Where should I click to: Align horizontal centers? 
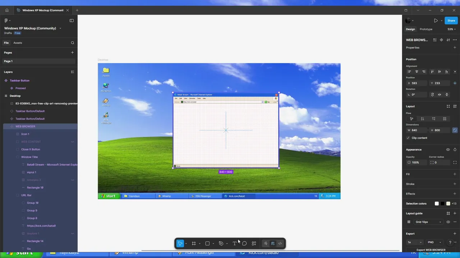pos(417,72)
